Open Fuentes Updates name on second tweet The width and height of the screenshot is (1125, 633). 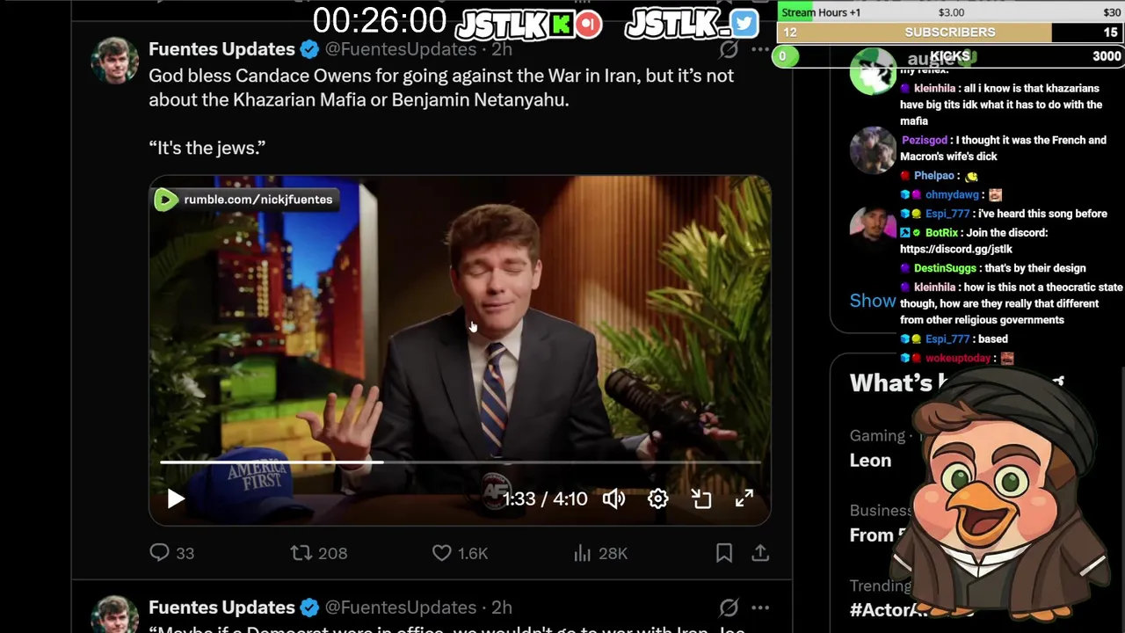(x=221, y=608)
